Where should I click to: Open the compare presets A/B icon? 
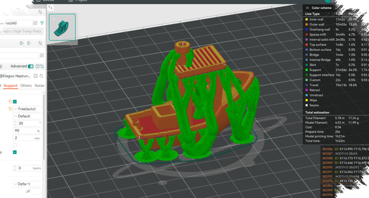42,66
